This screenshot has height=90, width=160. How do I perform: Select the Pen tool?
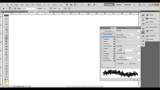pyautogui.click(x=6, y=58)
